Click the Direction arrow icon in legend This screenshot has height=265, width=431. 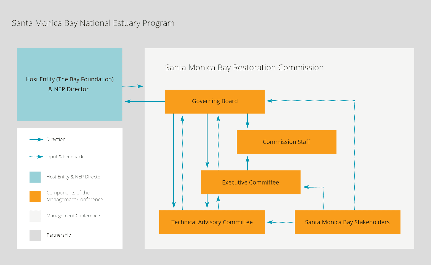tap(36, 139)
